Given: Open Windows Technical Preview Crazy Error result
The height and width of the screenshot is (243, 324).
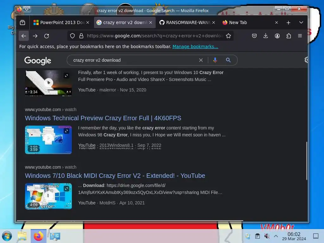Looking at the screenshot, I should pyautogui.click(x=103, y=118).
